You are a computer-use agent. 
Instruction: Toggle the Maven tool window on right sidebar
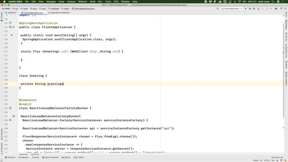click(286, 65)
